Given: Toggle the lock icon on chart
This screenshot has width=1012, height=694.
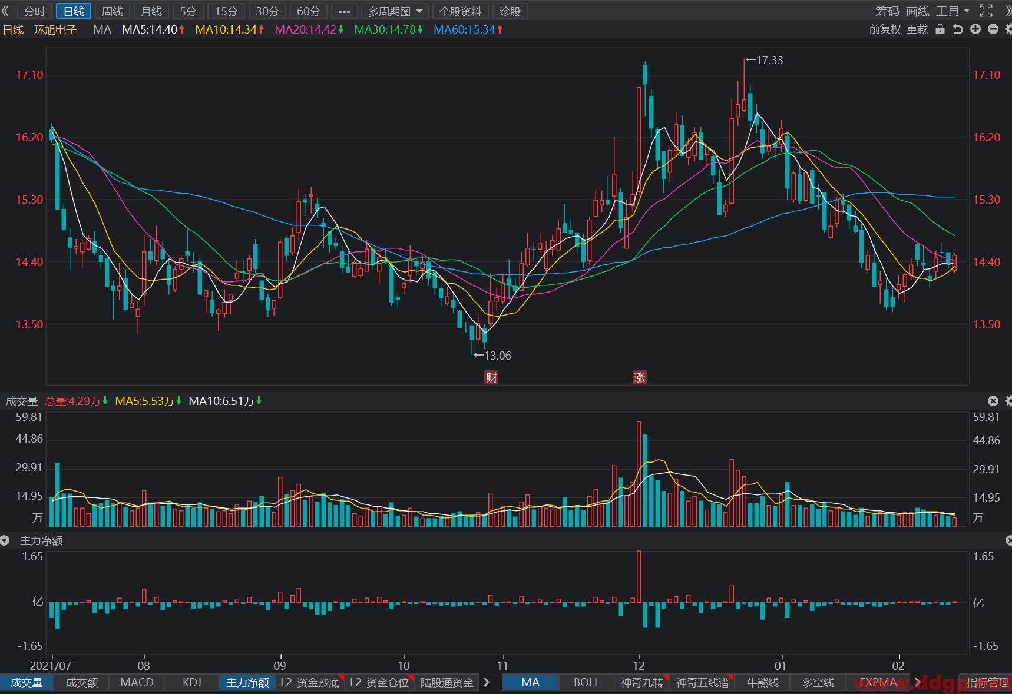Looking at the screenshot, I should click(940, 29).
